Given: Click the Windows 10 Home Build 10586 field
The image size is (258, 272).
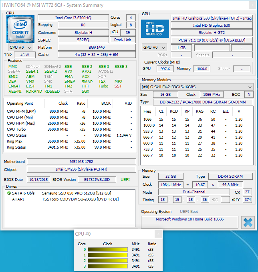Looking at the screenshot, I should coord(189,222).
